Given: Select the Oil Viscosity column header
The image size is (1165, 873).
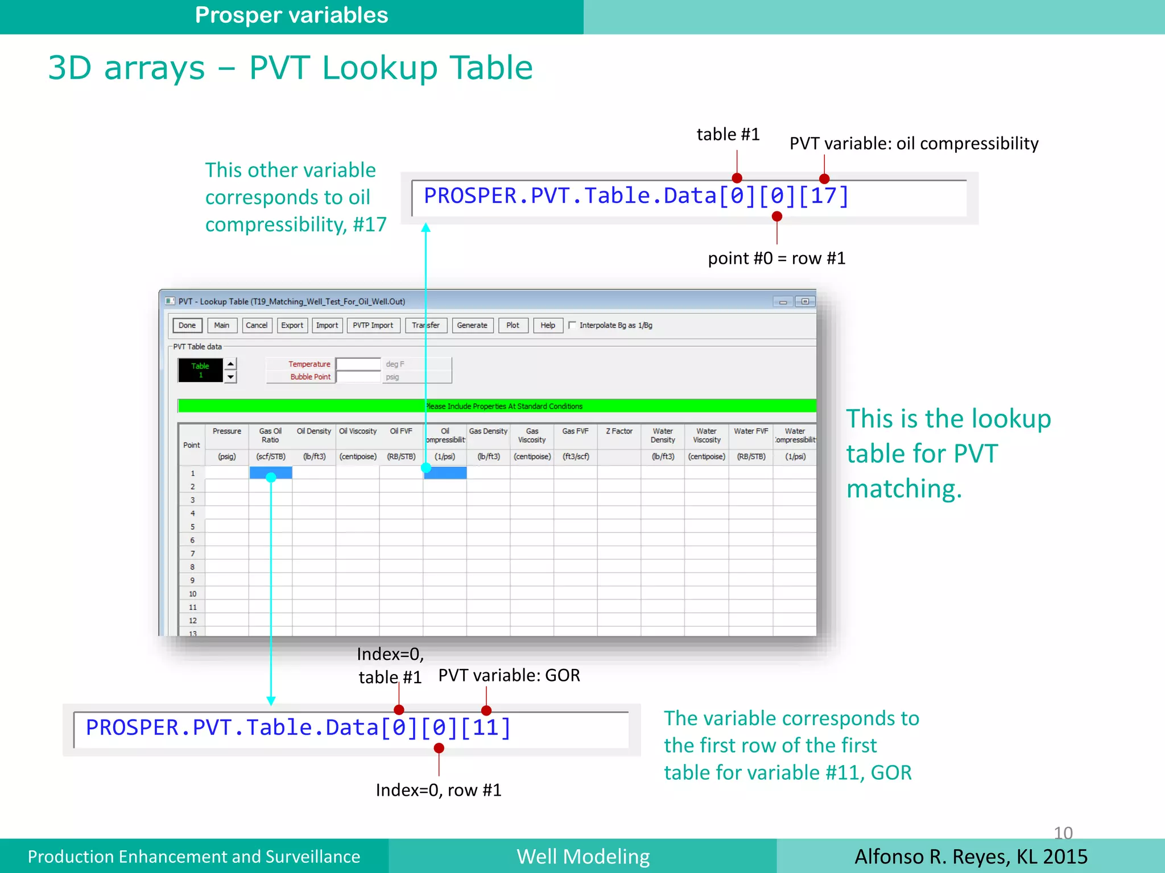Looking at the screenshot, I should click(358, 436).
